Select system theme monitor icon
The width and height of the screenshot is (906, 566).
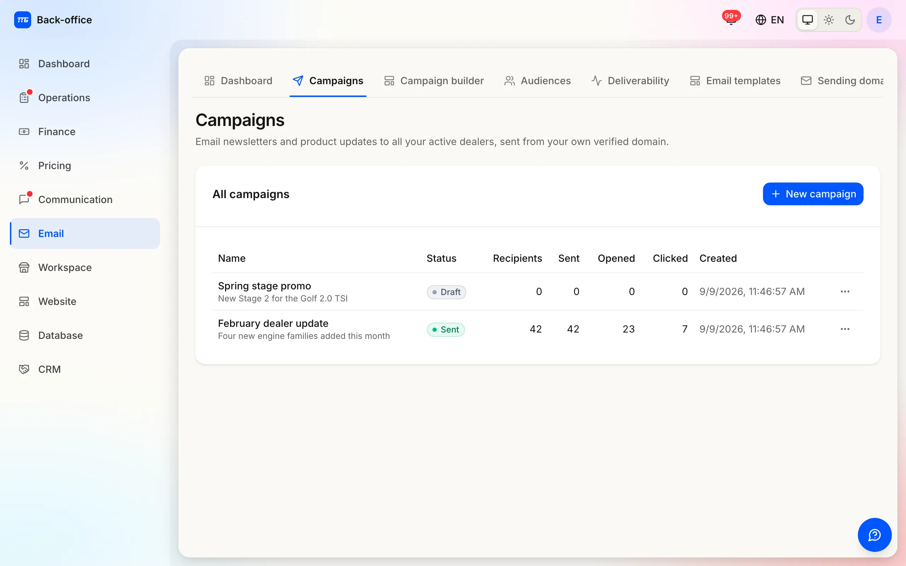tap(807, 20)
